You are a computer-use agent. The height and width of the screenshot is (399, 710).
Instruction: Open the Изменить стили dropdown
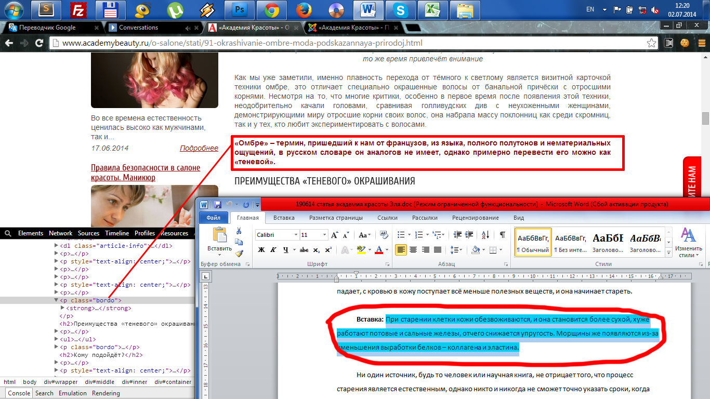pyautogui.click(x=689, y=243)
